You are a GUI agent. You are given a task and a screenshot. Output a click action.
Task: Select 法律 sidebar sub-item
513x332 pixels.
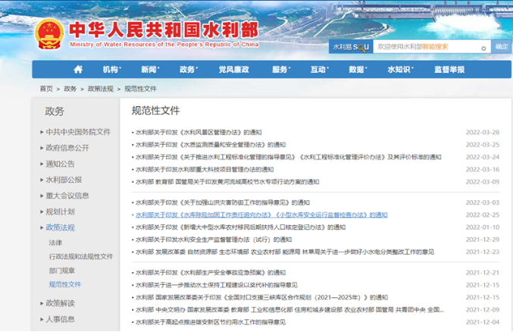point(55,243)
